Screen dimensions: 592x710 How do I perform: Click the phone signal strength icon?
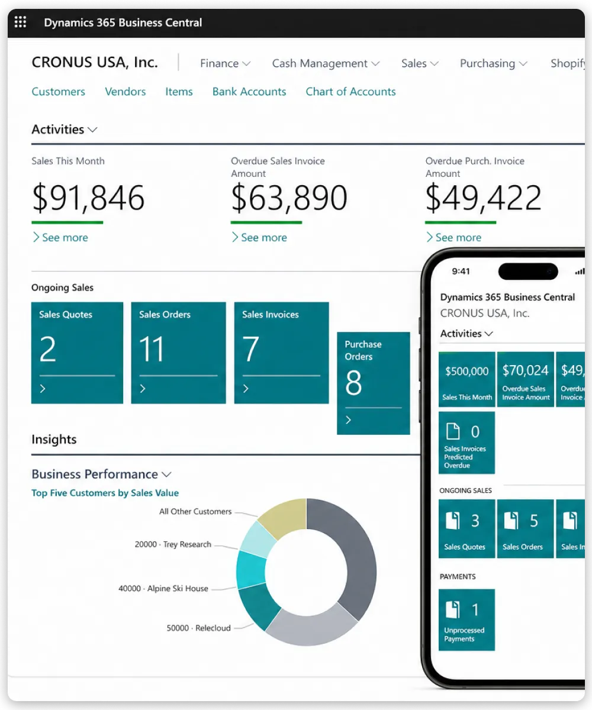point(579,272)
